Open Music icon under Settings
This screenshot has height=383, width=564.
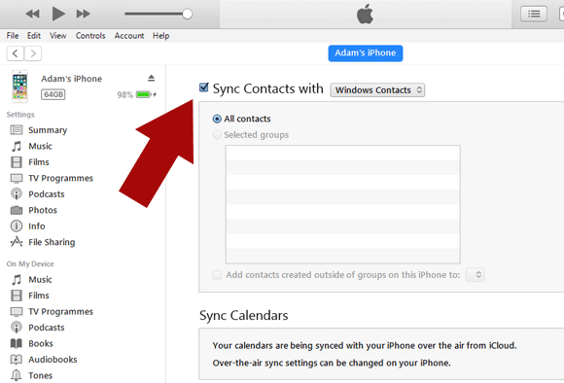click(17, 146)
